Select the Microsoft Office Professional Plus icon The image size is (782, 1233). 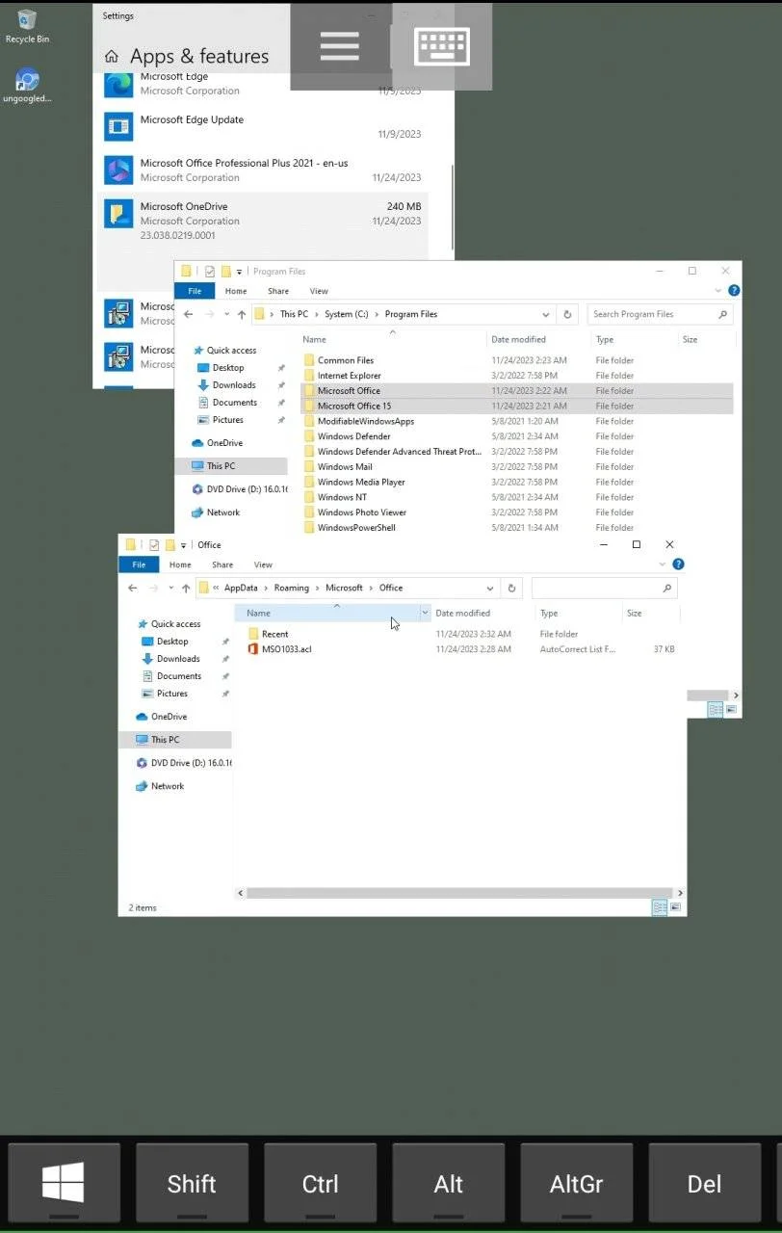pyautogui.click(x=118, y=170)
